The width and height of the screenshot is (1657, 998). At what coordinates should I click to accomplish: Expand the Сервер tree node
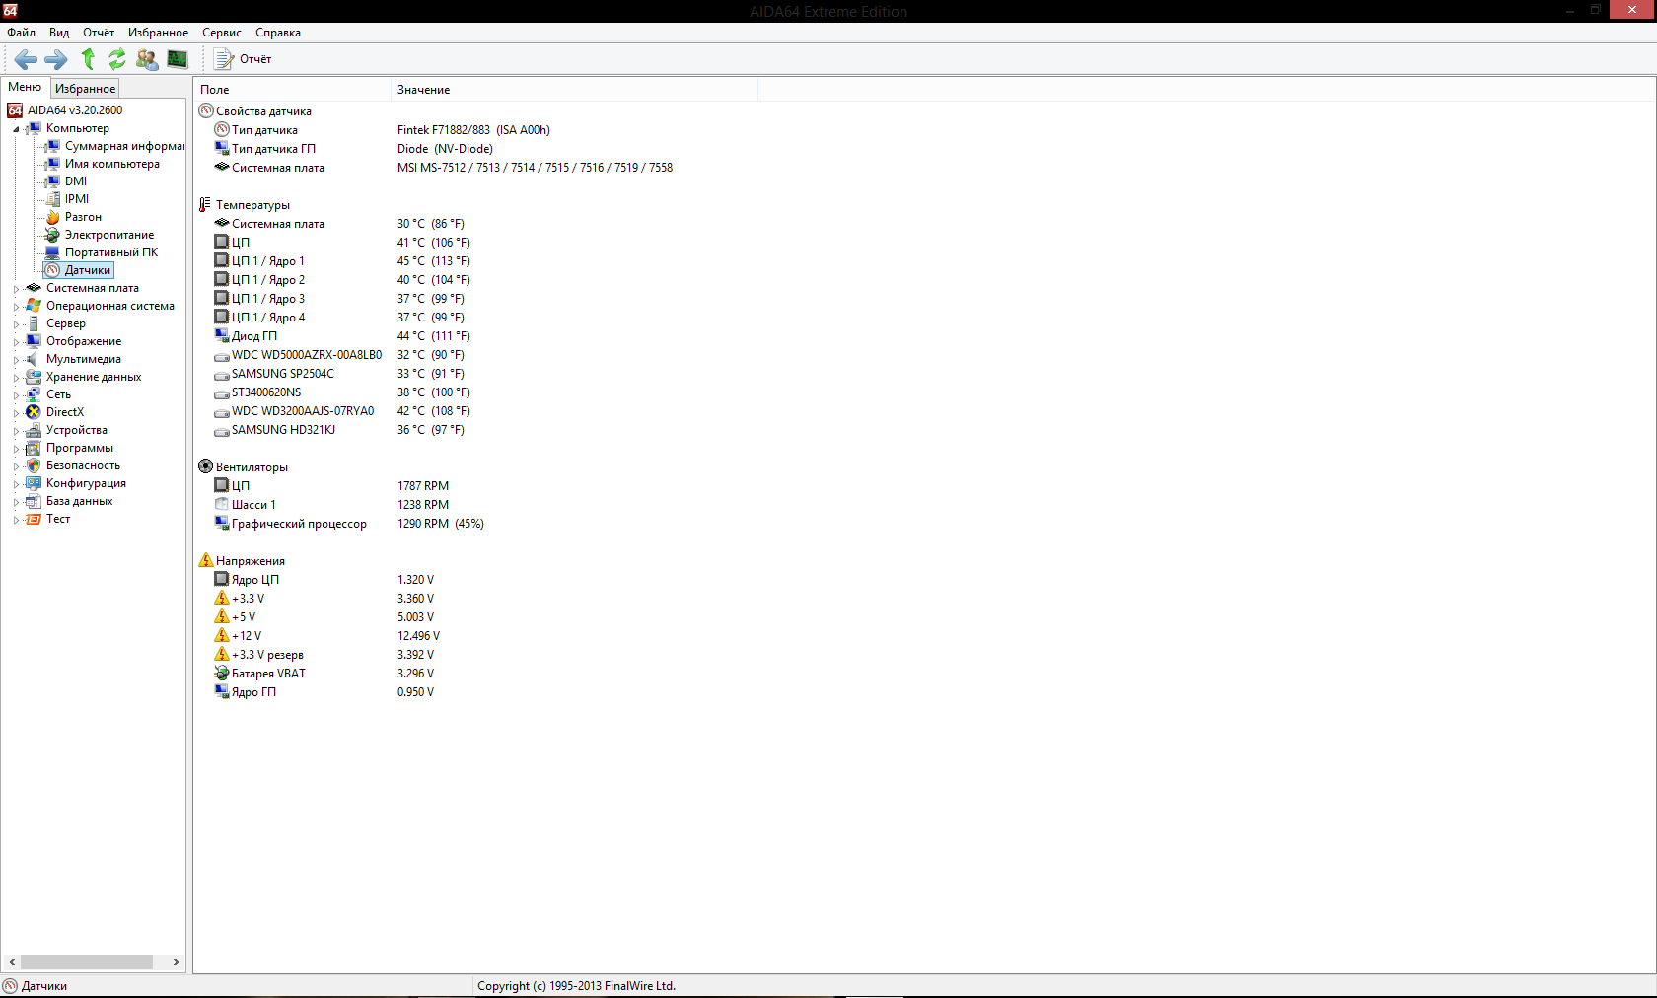(x=16, y=324)
